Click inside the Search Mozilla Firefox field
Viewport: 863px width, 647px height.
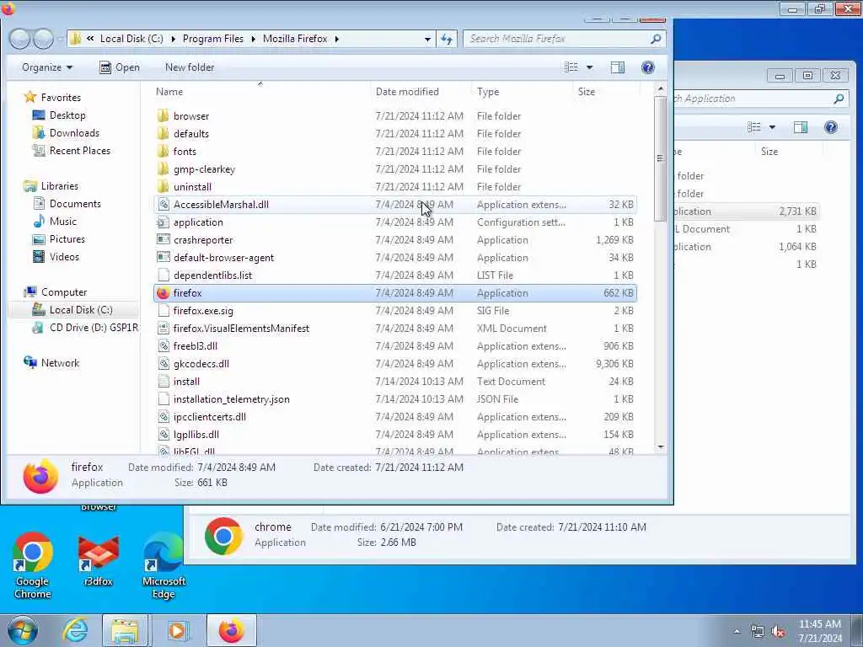tap(556, 39)
